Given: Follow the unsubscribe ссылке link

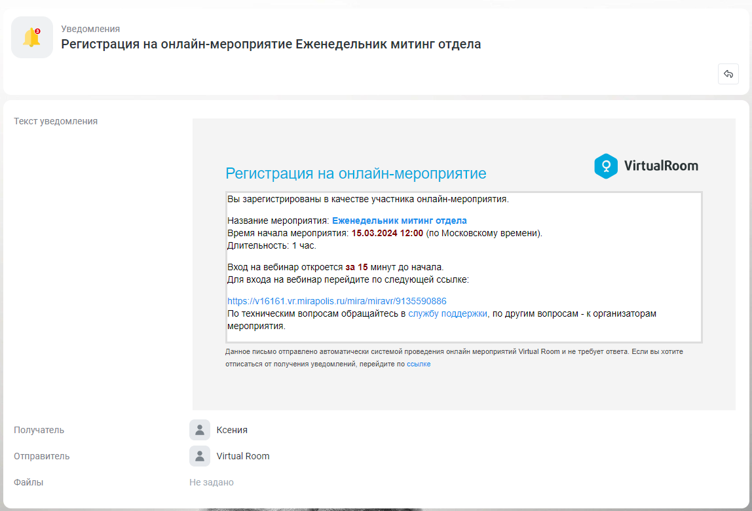Looking at the screenshot, I should pyautogui.click(x=419, y=364).
